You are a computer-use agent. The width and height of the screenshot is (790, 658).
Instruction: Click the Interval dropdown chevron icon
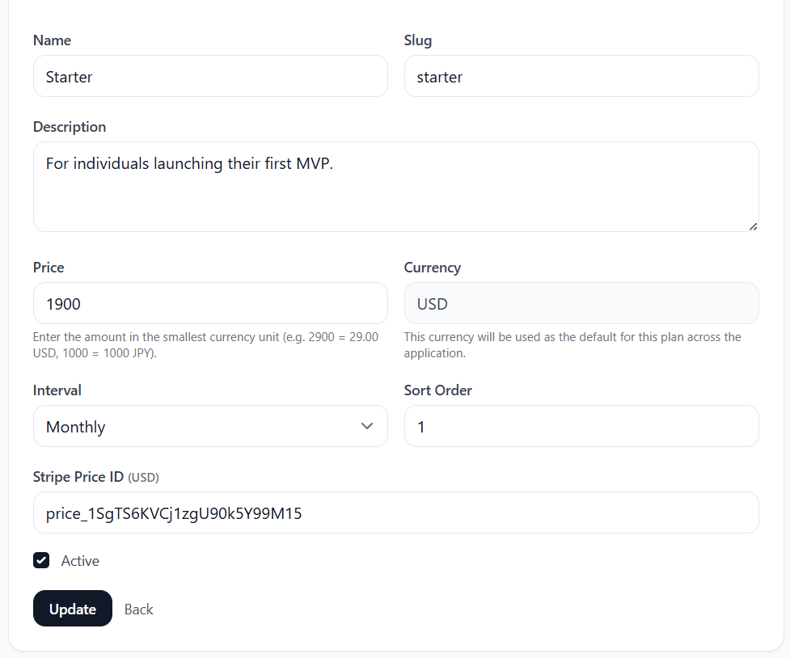point(367,426)
